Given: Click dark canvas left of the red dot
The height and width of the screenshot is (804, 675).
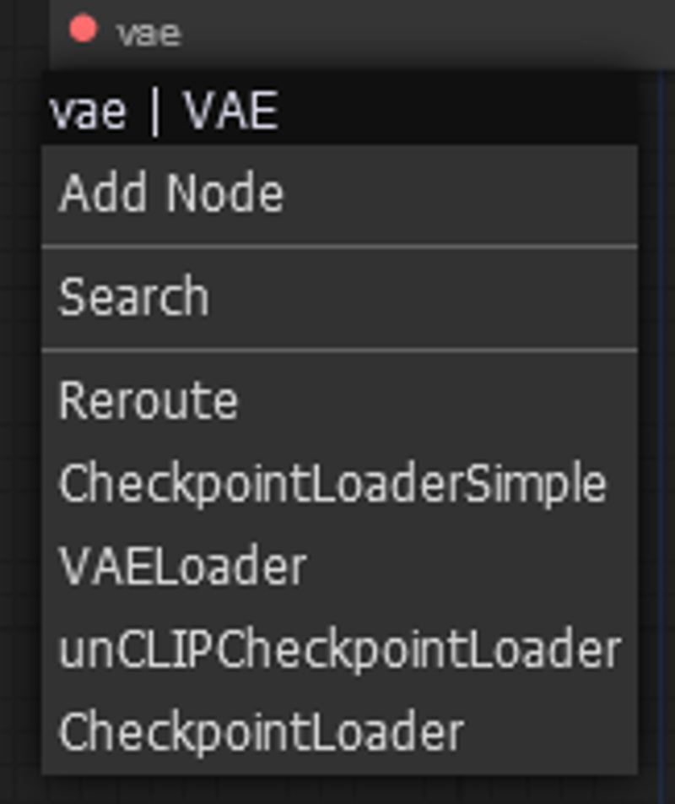Looking at the screenshot, I should tap(24, 30).
